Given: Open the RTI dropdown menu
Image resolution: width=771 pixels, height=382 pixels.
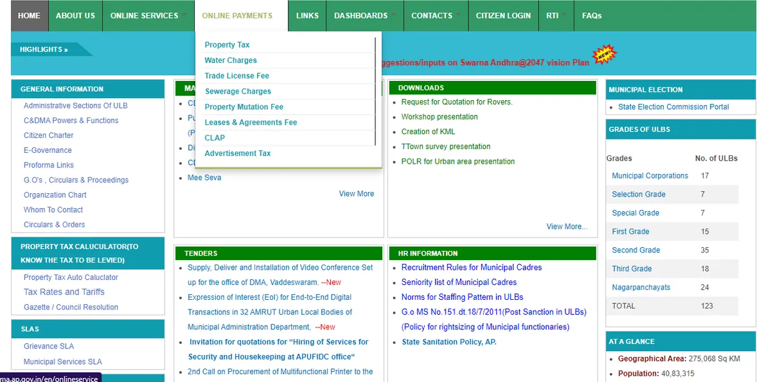Looking at the screenshot, I should tap(553, 16).
